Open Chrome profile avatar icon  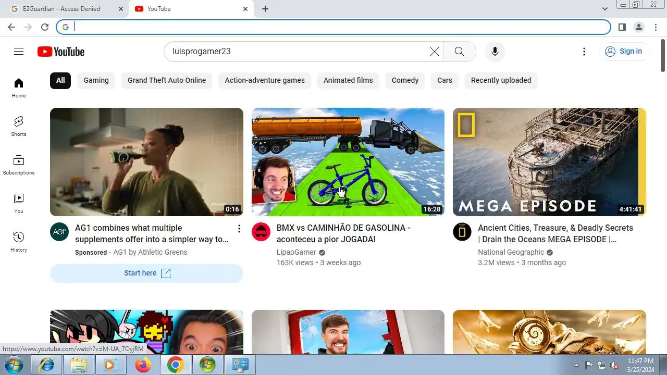[x=639, y=27]
